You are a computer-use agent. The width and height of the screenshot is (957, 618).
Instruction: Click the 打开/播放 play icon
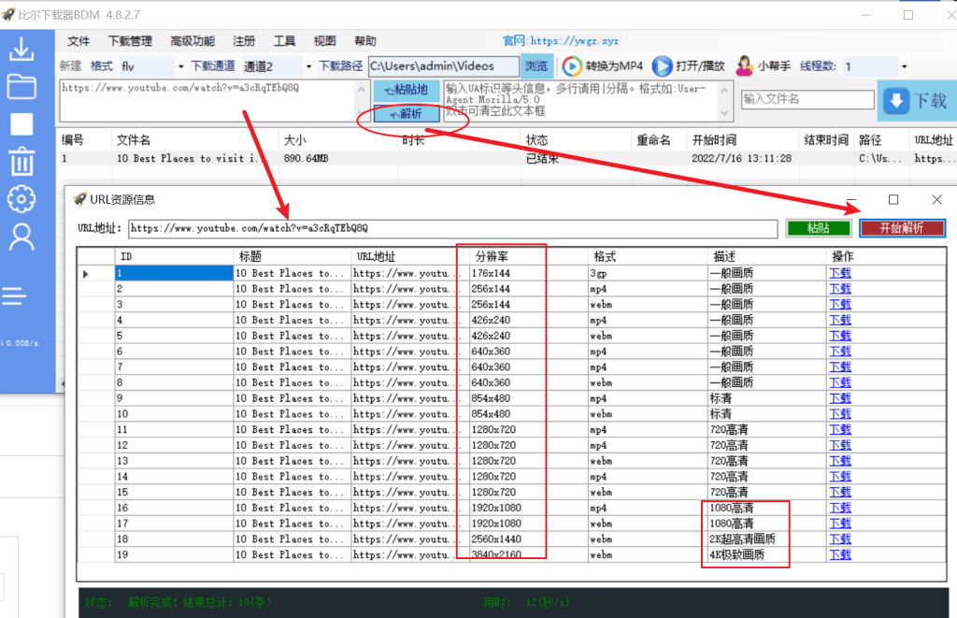click(x=662, y=66)
